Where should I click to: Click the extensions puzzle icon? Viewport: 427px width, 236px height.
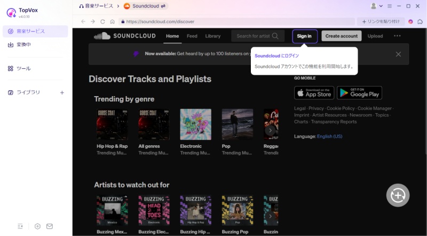420,21
